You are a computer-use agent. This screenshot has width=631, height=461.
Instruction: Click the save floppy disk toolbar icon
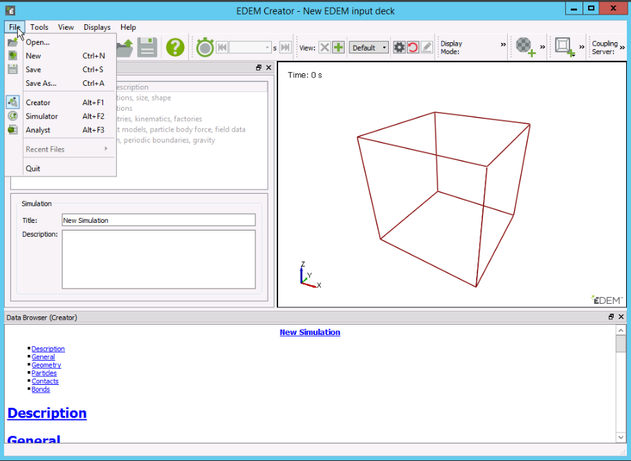147,48
